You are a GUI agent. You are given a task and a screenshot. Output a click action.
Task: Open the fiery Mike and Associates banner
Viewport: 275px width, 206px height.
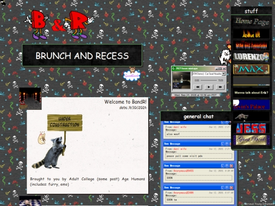point(252,46)
